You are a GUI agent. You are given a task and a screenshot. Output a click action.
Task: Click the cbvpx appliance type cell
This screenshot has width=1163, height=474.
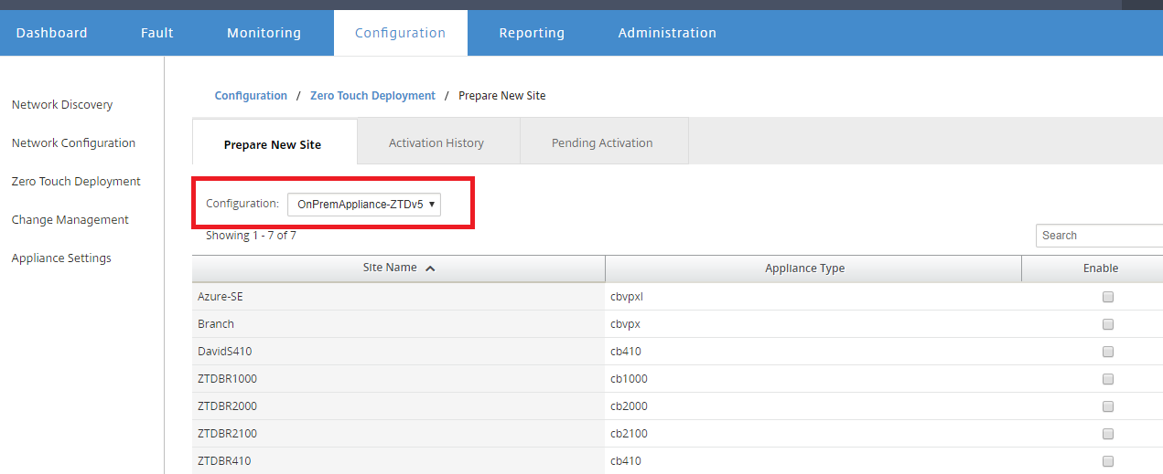pos(813,324)
